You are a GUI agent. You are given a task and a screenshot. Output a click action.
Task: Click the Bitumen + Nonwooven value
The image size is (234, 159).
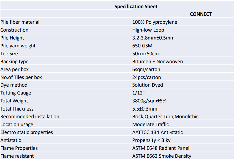point(158,62)
